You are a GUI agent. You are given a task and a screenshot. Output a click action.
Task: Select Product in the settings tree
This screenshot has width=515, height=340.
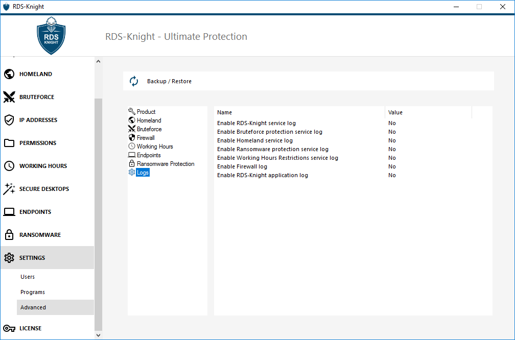pos(146,112)
